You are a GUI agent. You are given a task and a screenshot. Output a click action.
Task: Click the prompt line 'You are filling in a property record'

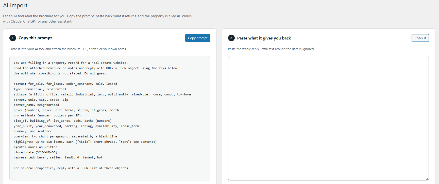pos(71,63)
